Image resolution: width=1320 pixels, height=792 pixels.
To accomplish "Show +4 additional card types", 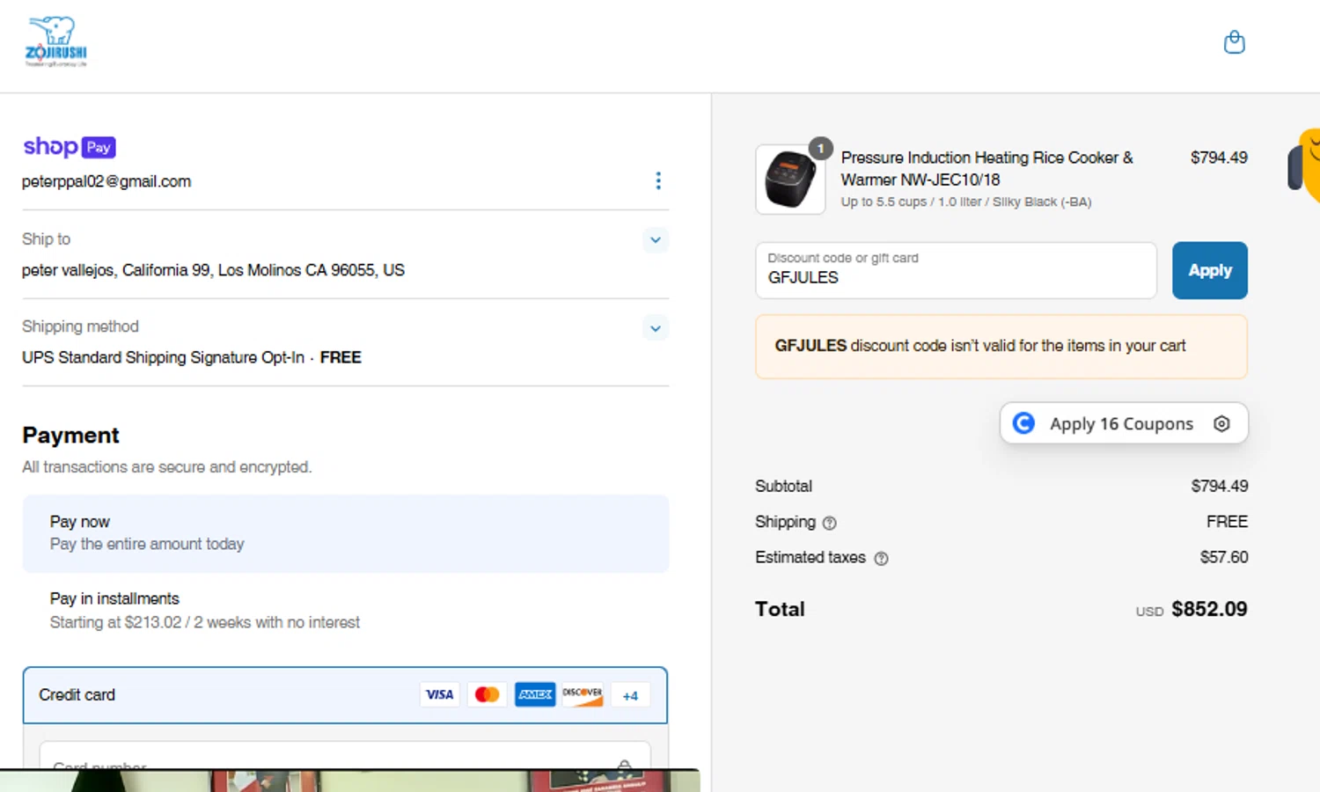I will 630,695.
